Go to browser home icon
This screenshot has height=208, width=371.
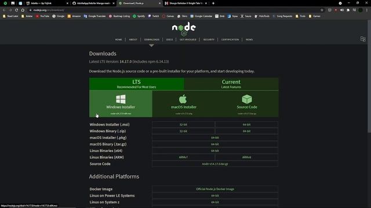(23, 10)
